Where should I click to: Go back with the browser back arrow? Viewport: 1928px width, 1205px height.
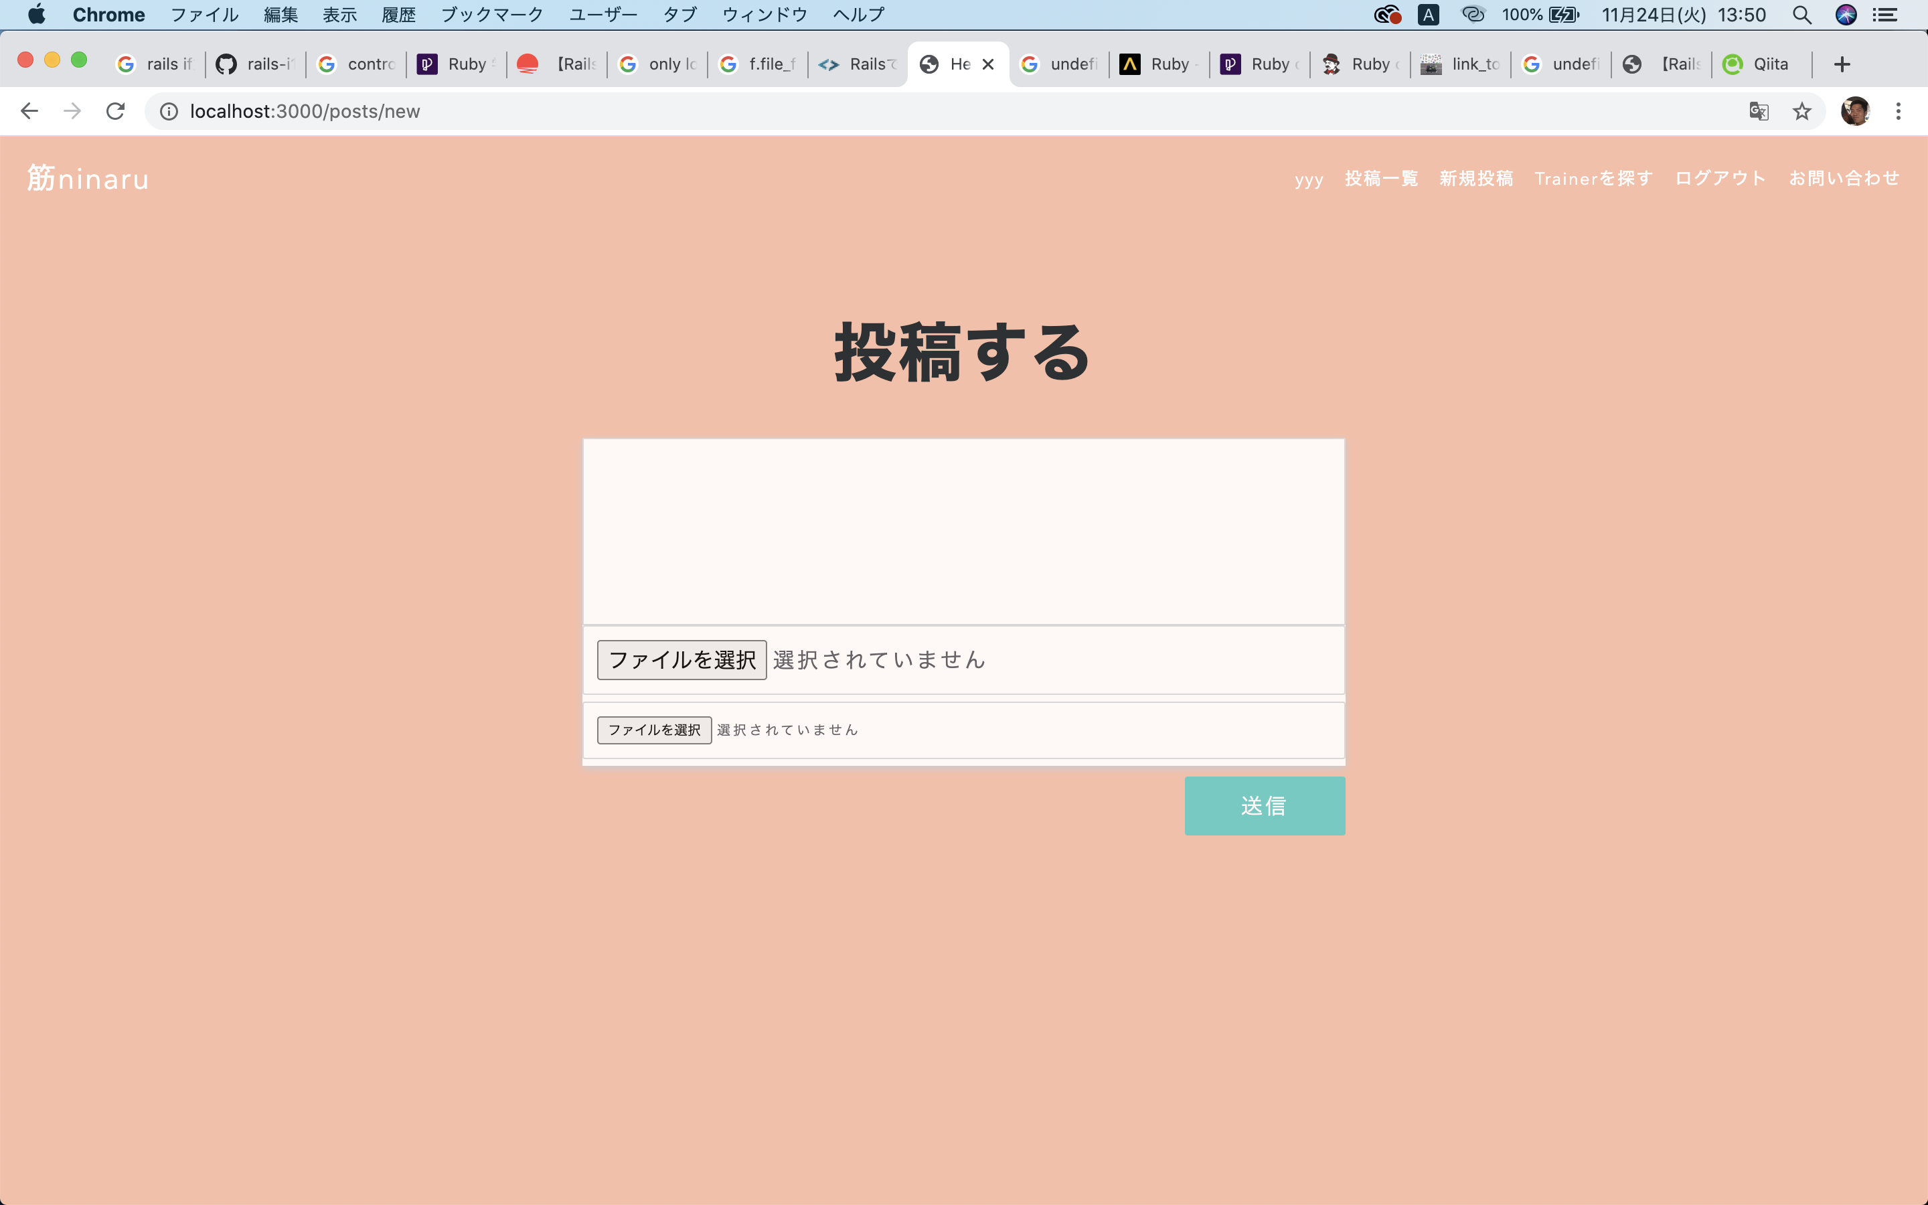pos(29,110)
